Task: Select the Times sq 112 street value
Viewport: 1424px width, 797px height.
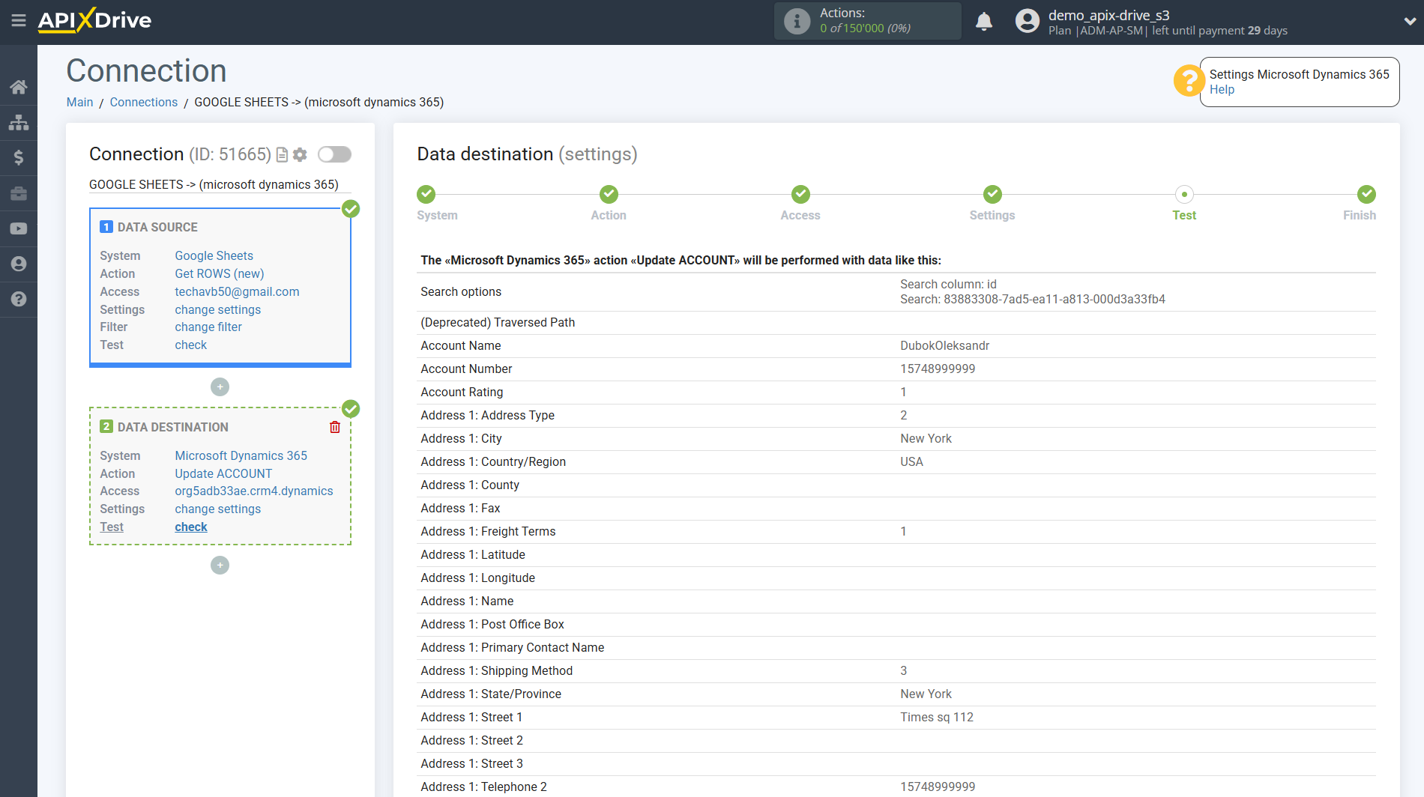Action: point(937,717)
